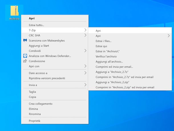Image resolution: width=174 pixels, height=131 pixels.
Task: Select Elimina in context menu
Action: [x=55, y=109]
